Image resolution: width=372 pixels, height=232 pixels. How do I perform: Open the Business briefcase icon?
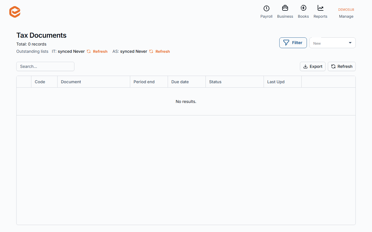(x=285, y=8)
